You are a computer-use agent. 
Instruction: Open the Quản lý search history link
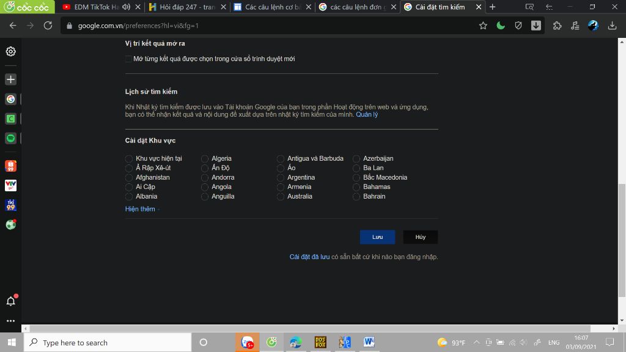coord(367,114)
